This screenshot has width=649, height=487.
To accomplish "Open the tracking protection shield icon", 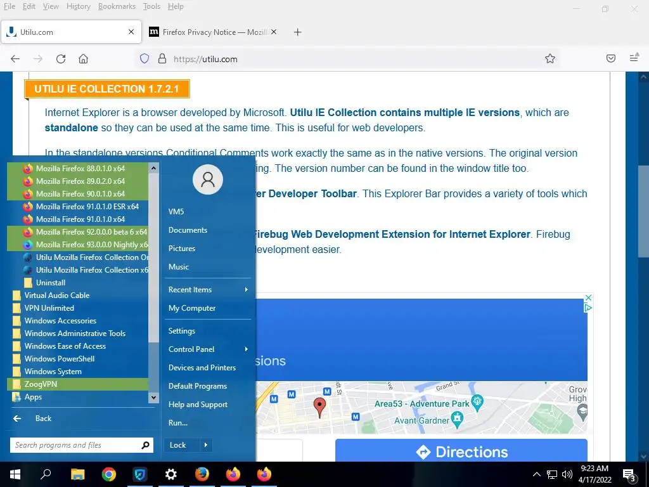I will 144,59.
